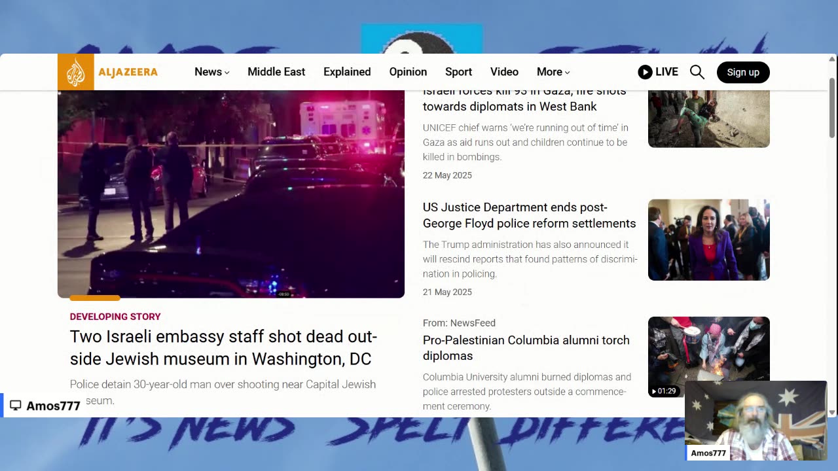Expand the More menu chevron
Image resolution: width=838 pixels, height=471 pixels.
tap(568, 73)
